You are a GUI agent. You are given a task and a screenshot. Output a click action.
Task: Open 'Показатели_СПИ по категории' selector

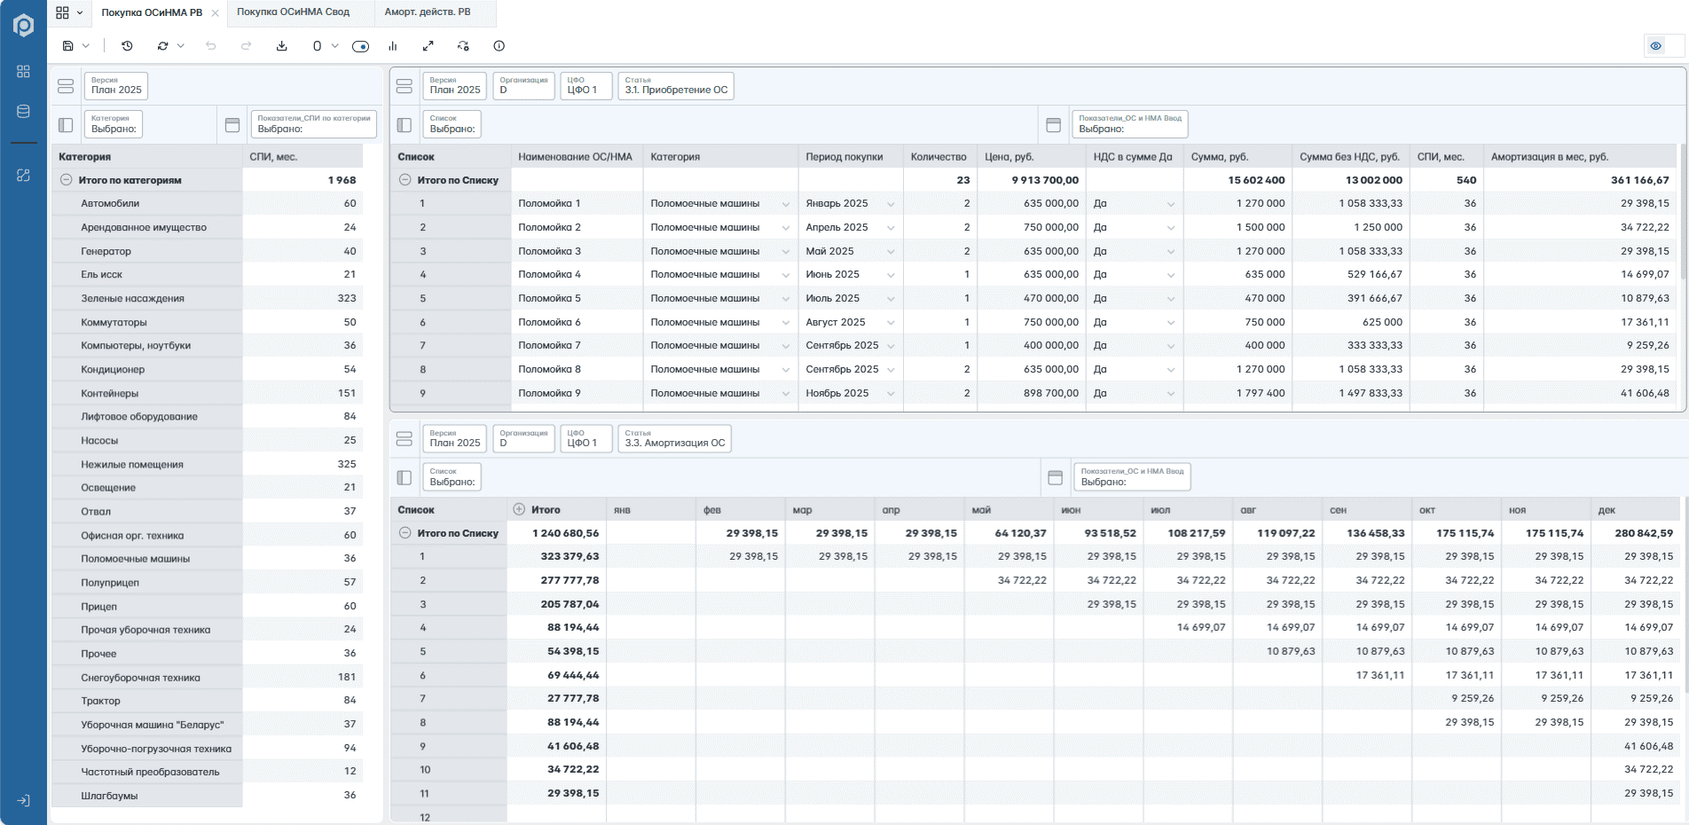coord(314,124)
